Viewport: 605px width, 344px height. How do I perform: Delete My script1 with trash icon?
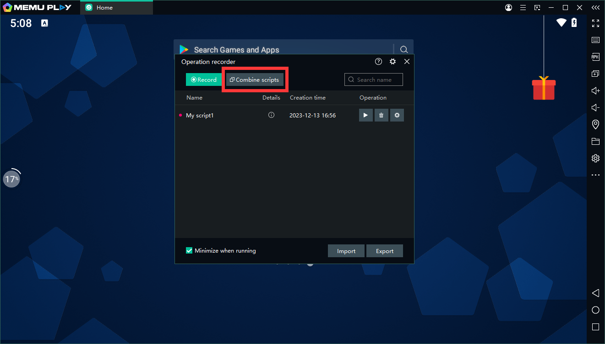coord(381,116)
